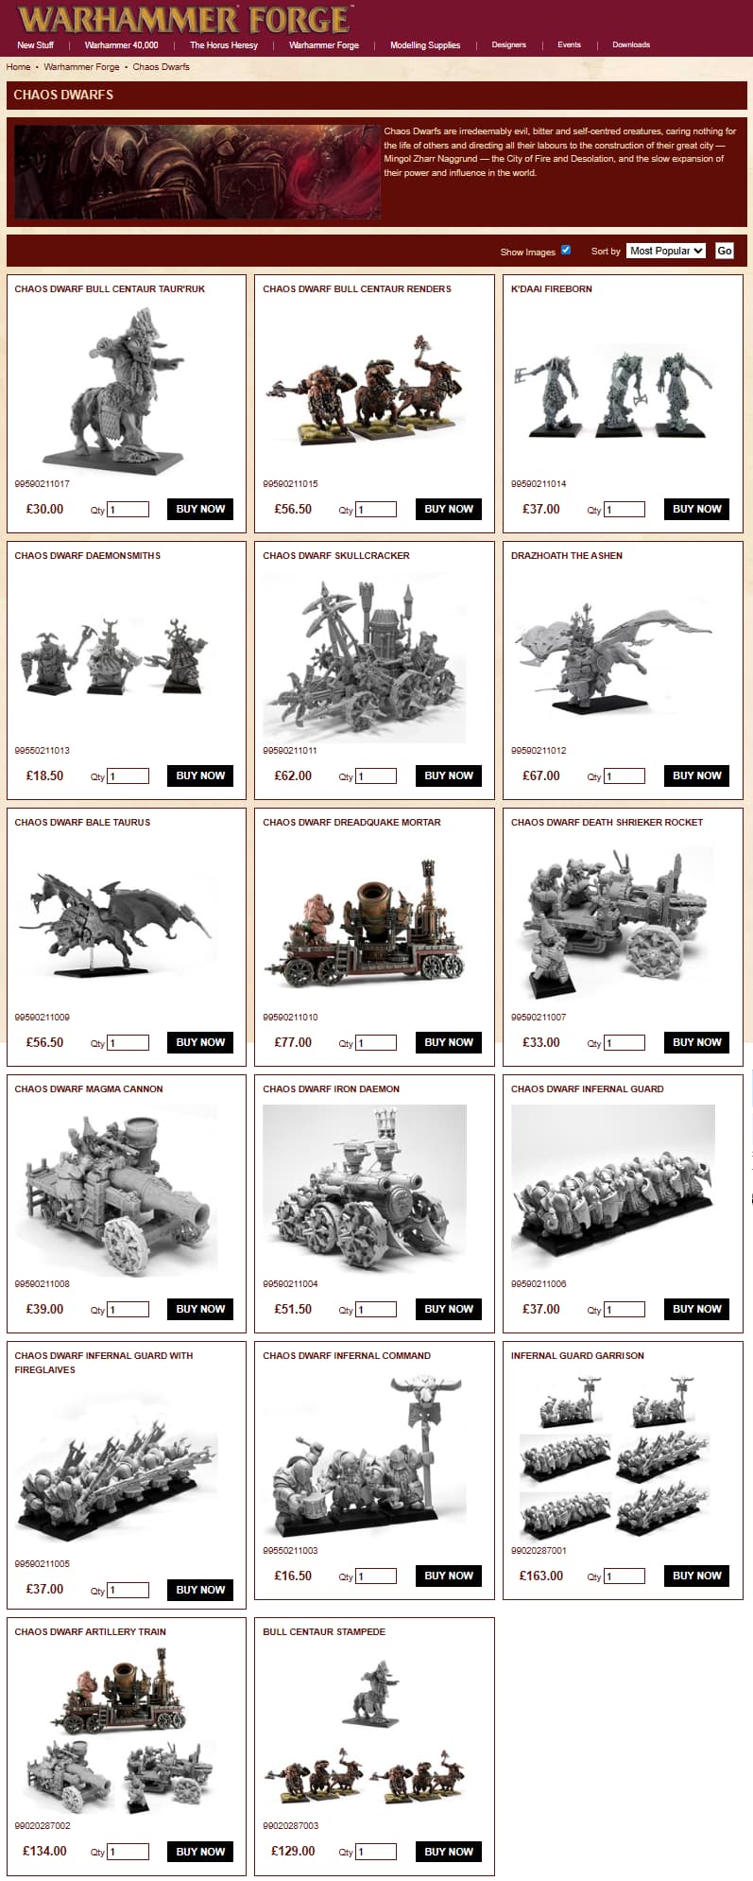Open the K'daai Fireborn product image
The height and width of the screenshot is (1881, 753).
coord(613,391)
